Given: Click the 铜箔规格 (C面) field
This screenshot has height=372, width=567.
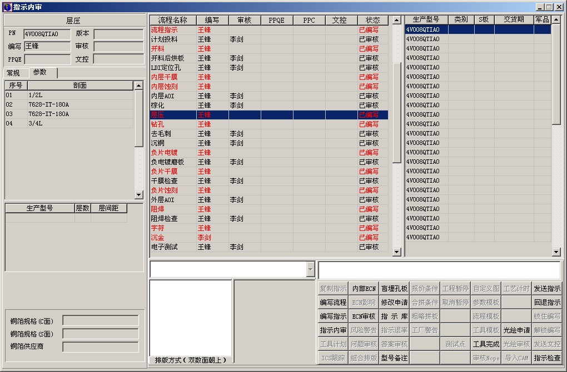Looking at the screenshot, I should [101, 321].
